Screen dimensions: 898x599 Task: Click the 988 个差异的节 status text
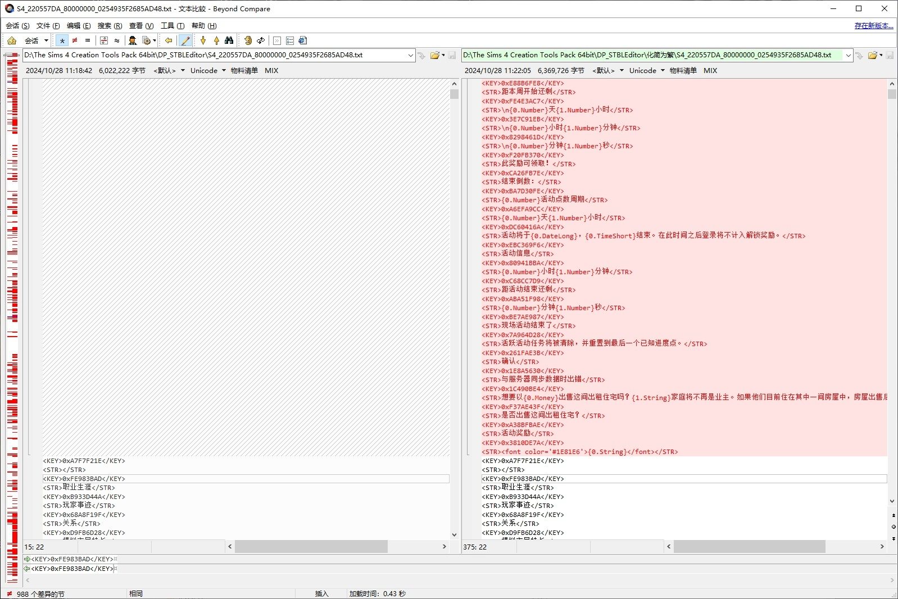pos(40,594)
